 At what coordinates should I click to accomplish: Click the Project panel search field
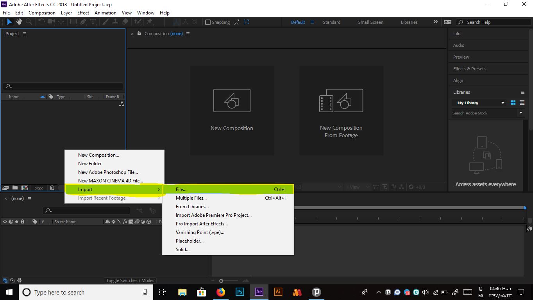click(63, 86)
